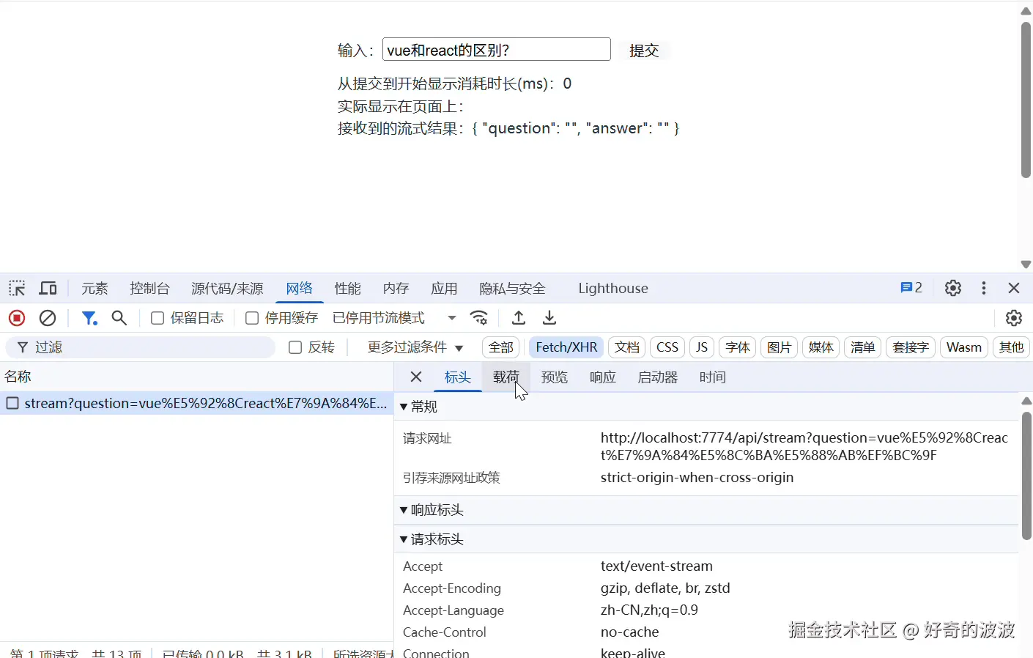The height and width of the screenshot is (658, 1033).
Task: Export HAR file download icon
Action: click(x=549, y=318)
